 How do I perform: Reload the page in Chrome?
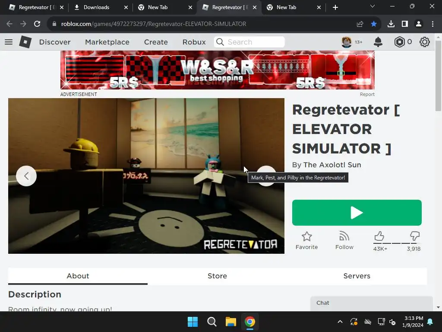[37, 24]
